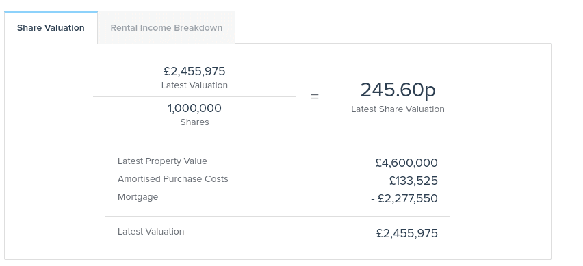
Task: Click the £2,455,975 total in bottom row
Action: point(406,233)
